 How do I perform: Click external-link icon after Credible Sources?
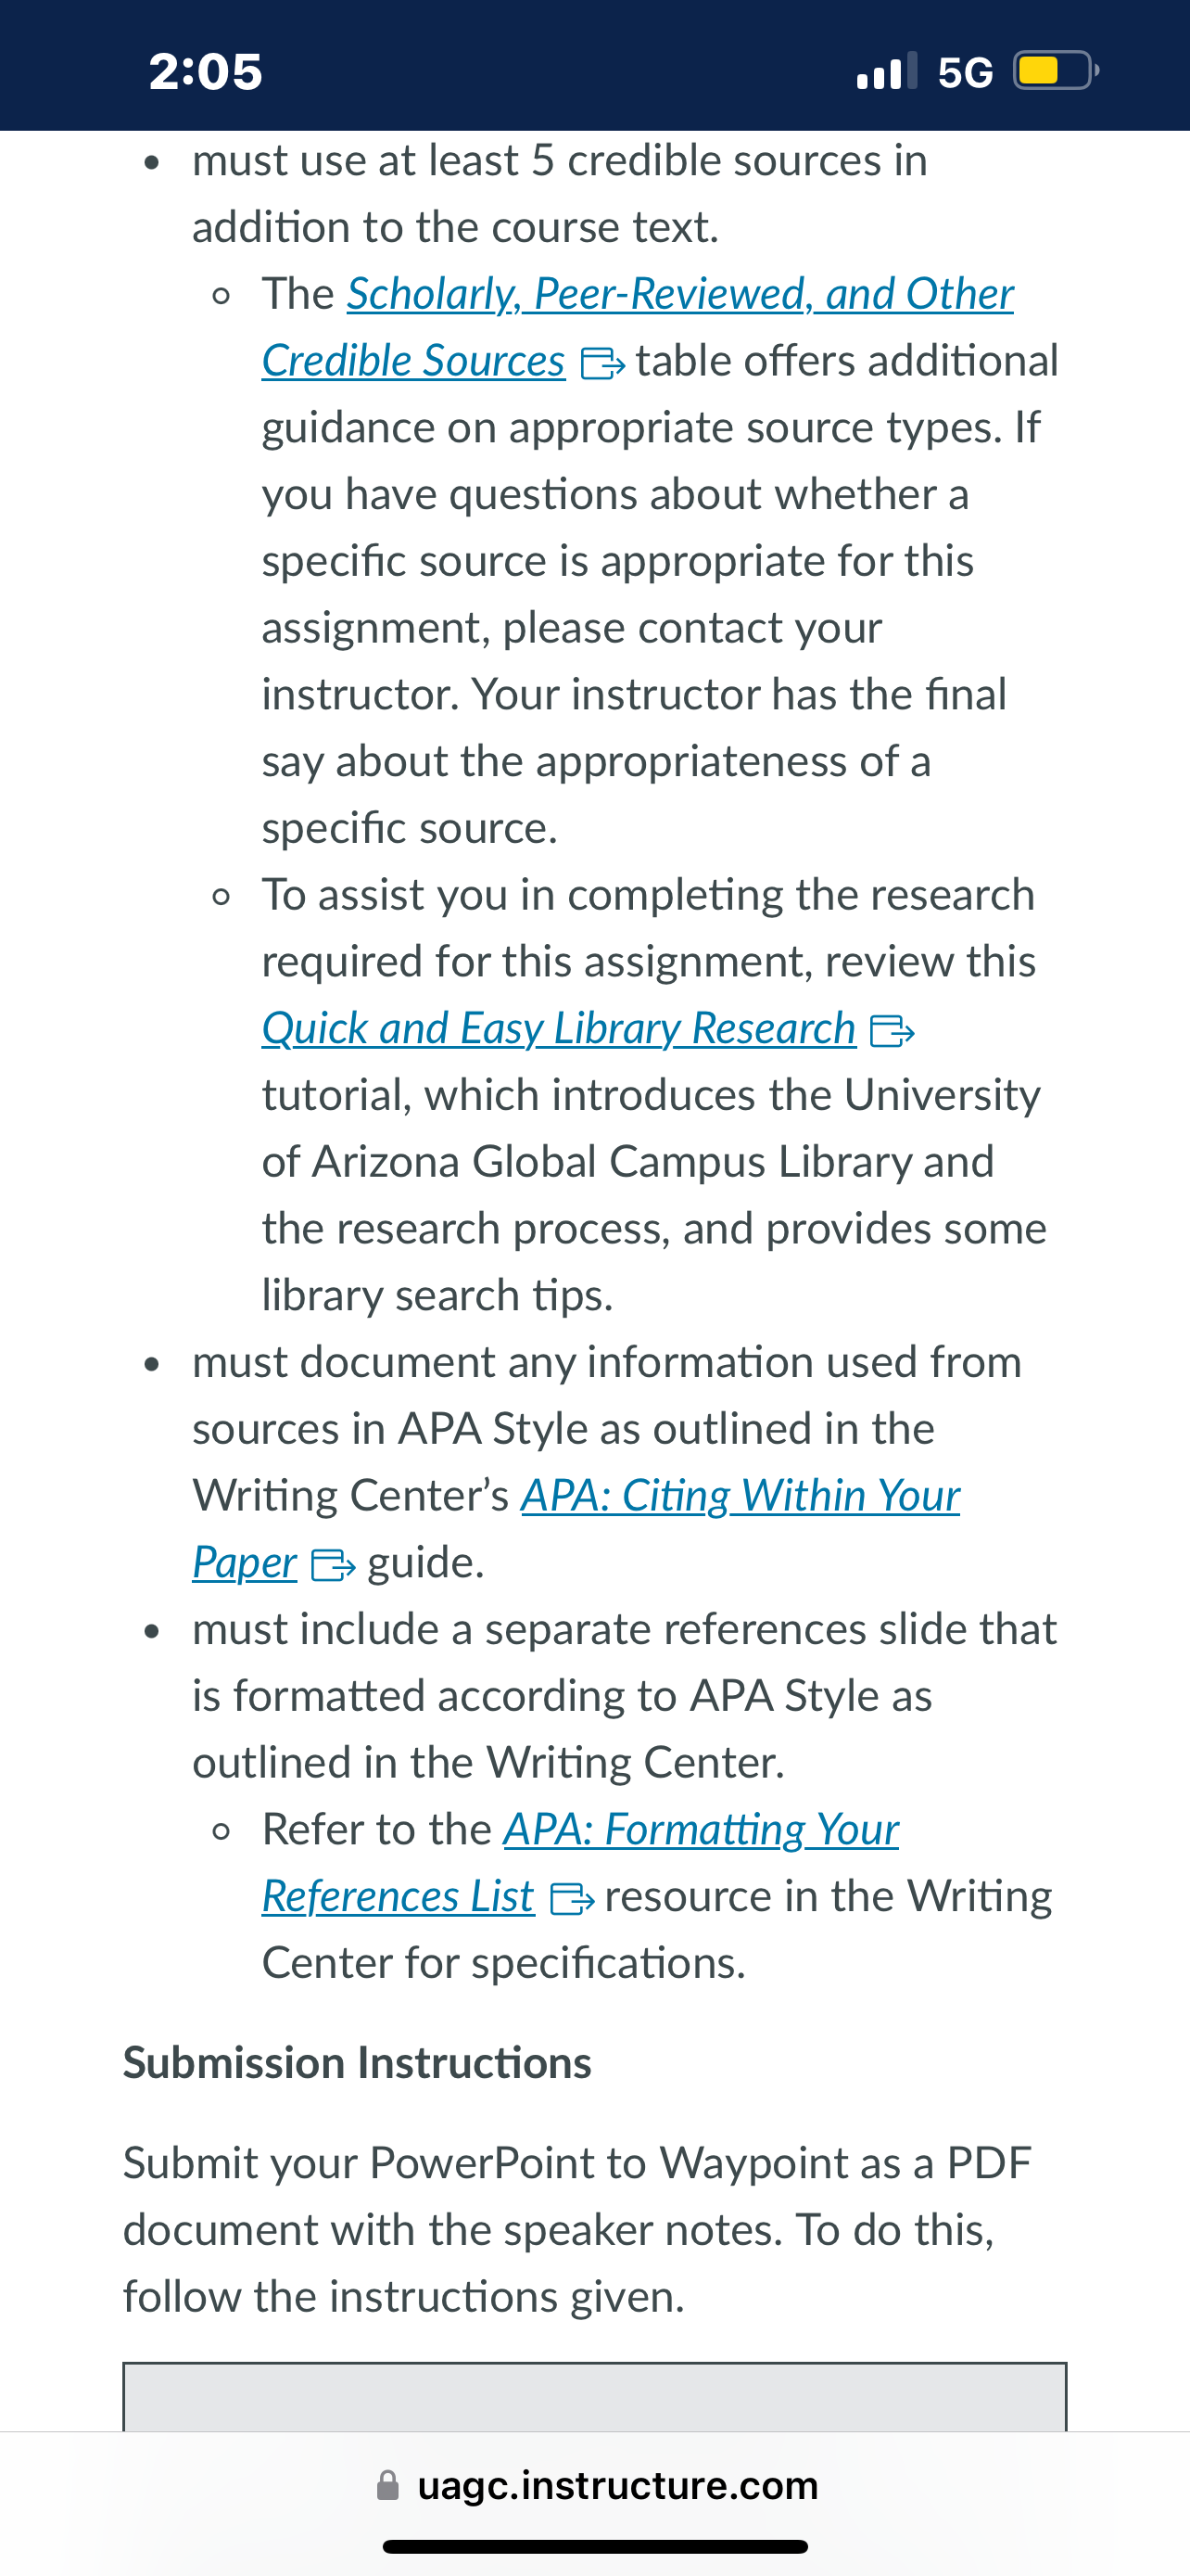coord(602,364)
